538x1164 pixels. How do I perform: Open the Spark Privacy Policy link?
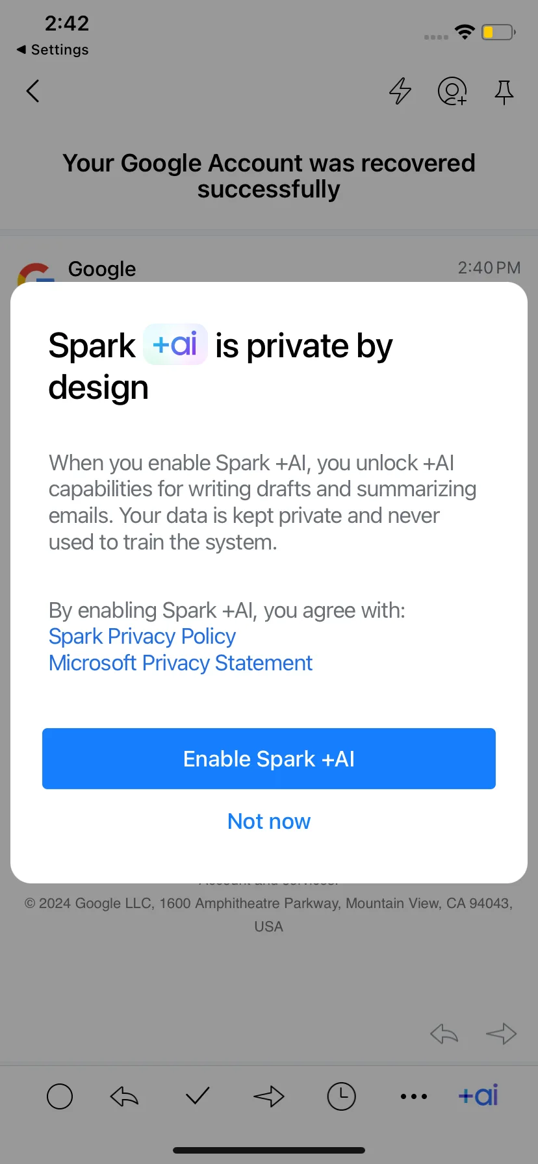click(x=142, y=637)
